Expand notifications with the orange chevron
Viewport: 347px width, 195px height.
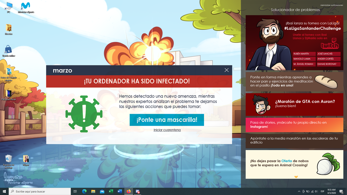click(x=296, y=177)
